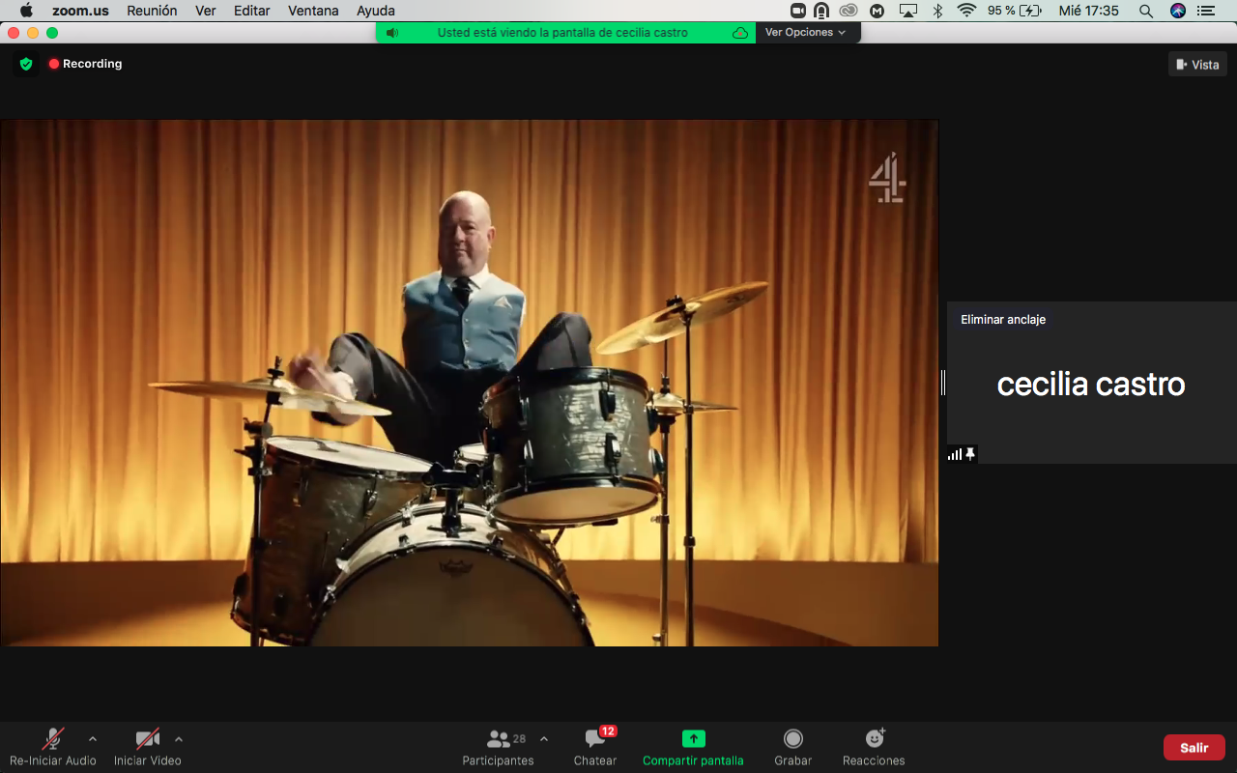Click the Mié 17:35 clock
The width and height of the screenshot is (1237, 773).
click(x=1089, y=11)
